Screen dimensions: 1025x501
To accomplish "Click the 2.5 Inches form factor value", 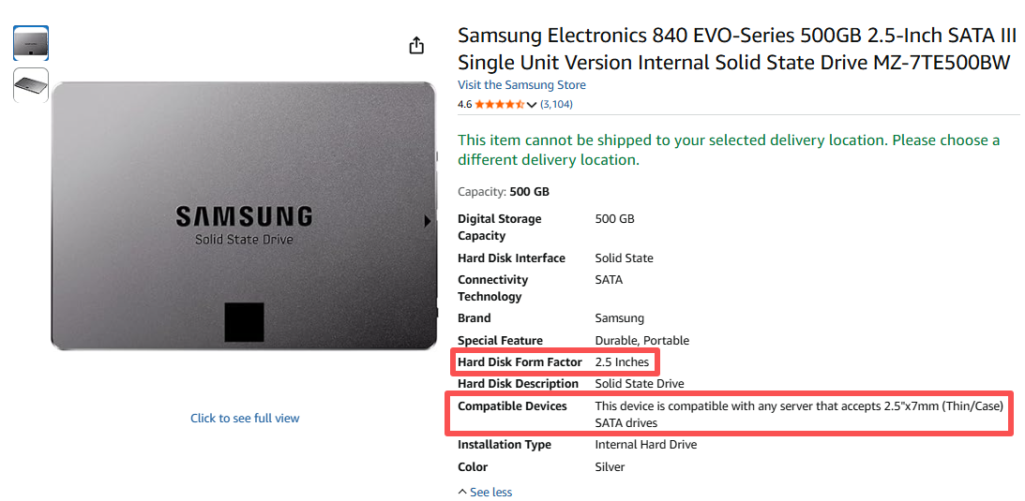I will (x=622, y=361).
